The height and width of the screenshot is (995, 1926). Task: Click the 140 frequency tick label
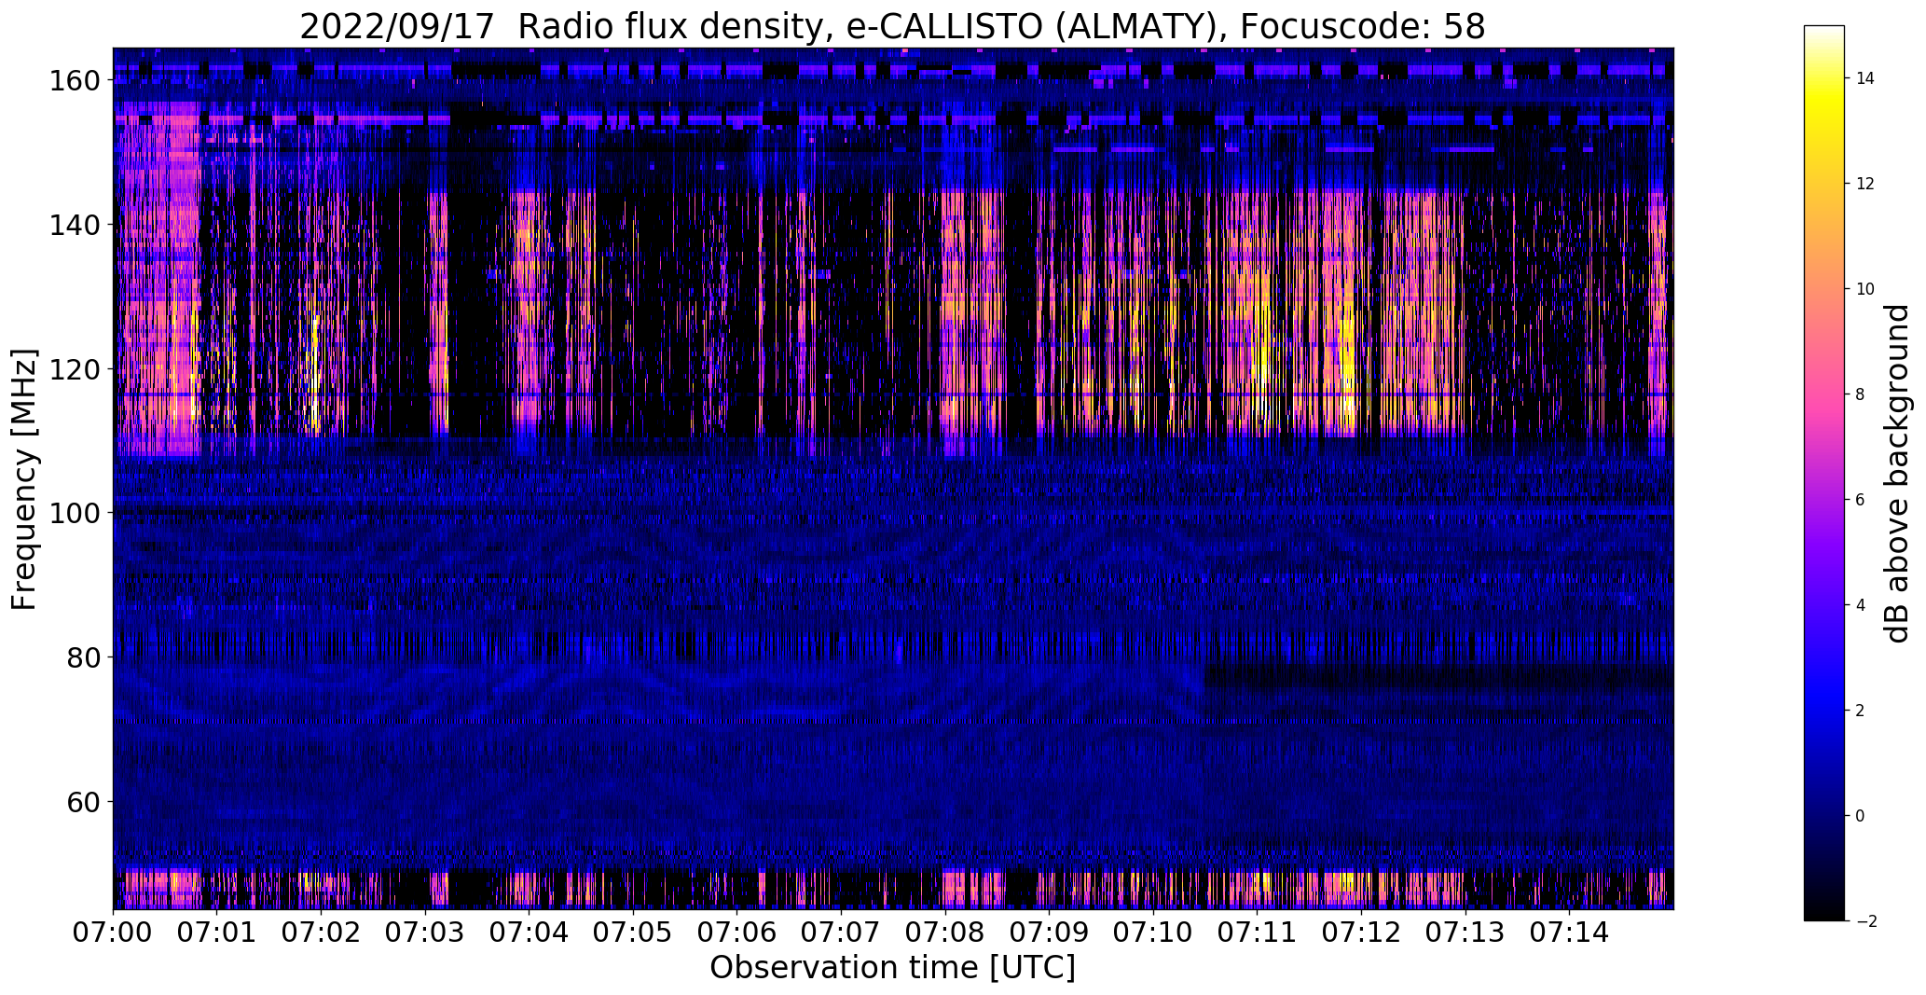74,225
